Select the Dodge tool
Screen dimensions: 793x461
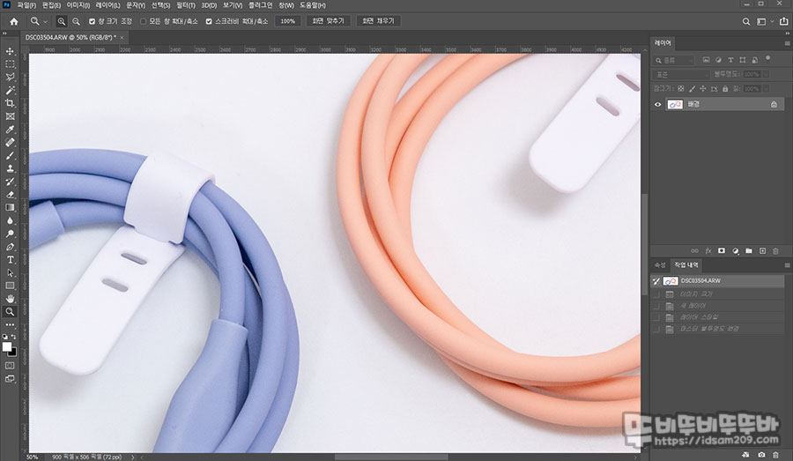[10, 234]
